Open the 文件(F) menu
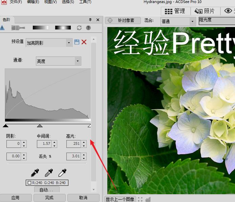Image resolution: width=235 pixels, height=202 pixels. tap(16, 2)
